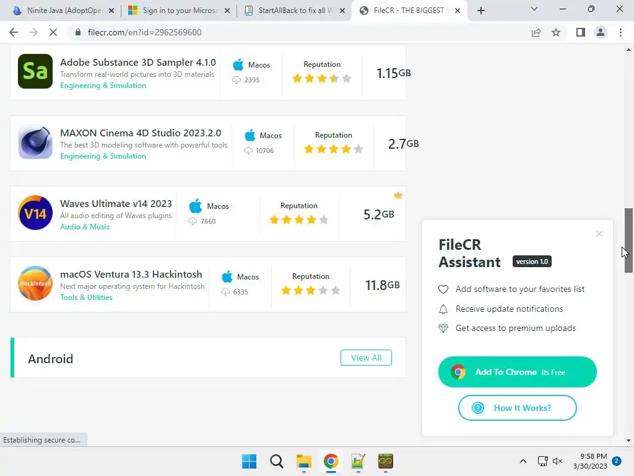Open Audio & Music category link
This screenshot has width=634, height=476.
click(85, 227)
